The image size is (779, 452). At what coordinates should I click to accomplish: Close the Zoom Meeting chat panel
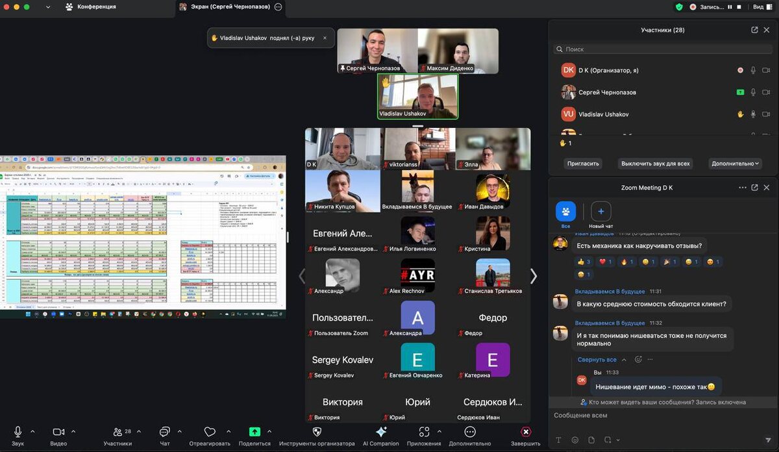coord(767,188)
